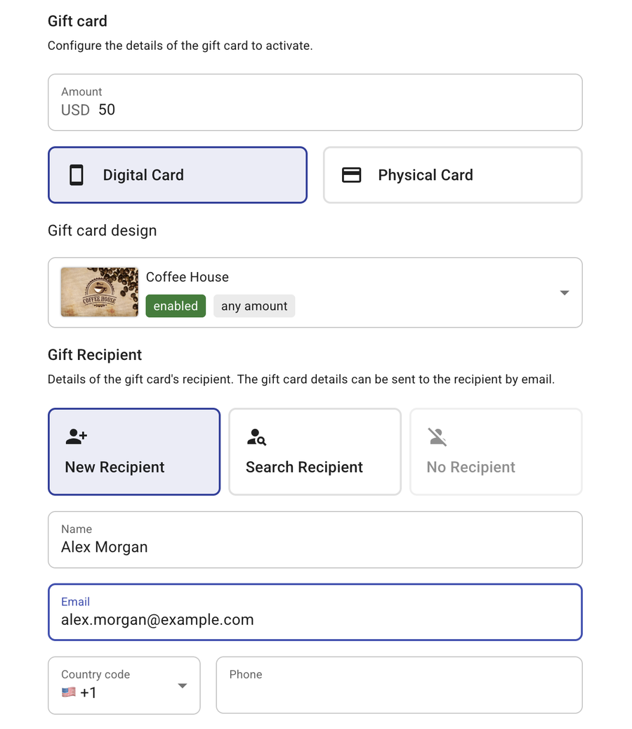Screen dimensions: 632x729
Task: Click the green enabled badge
Action: click(x=176, y=306)
